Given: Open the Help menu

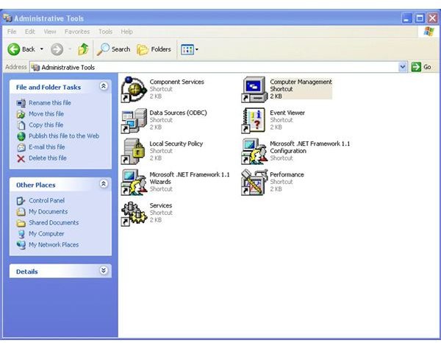Looking at the screenshot, I should (x=126, y=32).
